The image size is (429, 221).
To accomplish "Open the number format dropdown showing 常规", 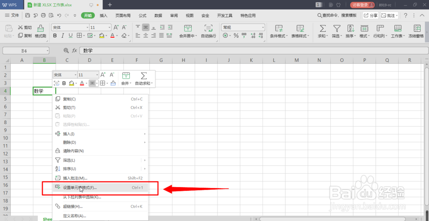I will 263,27.
